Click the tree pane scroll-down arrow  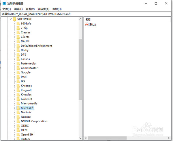tap(80, 138)
